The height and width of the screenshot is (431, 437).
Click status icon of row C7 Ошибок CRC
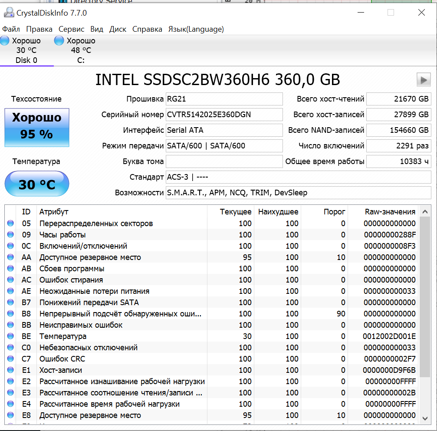[10, 359]
